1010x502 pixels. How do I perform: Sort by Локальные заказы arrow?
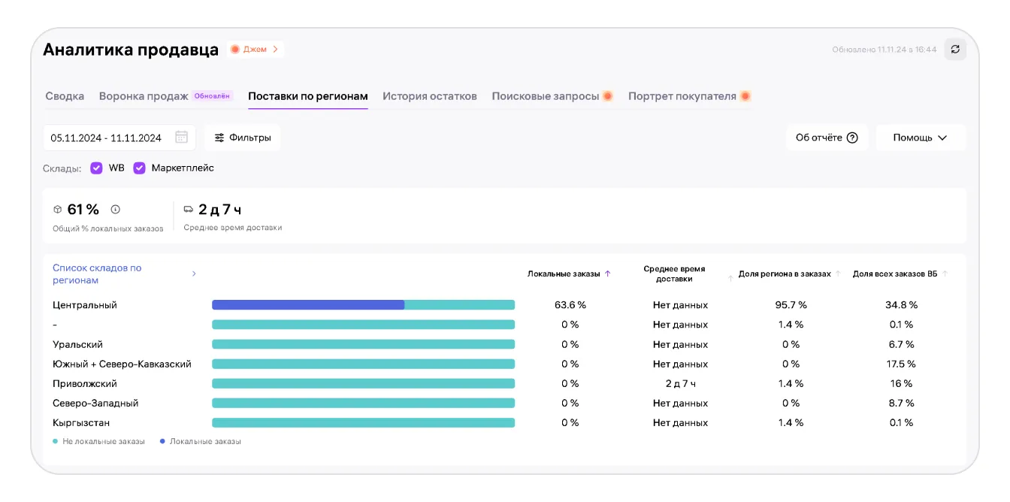(608, 274)
